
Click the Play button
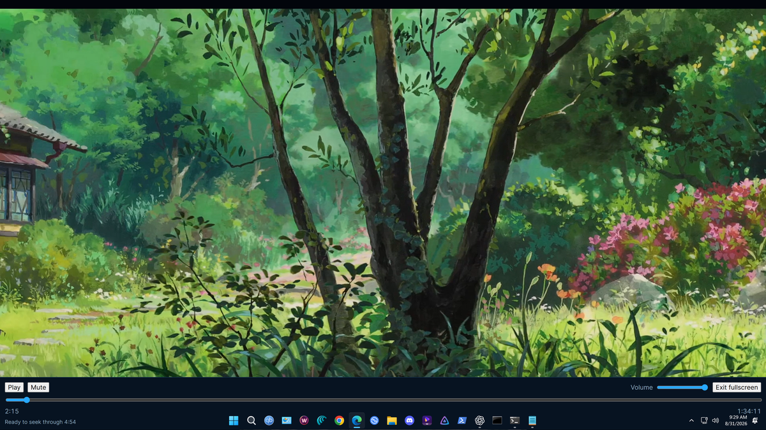coord(14,387)
